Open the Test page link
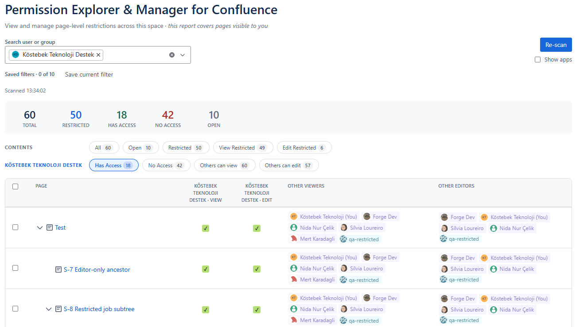Viewport: 576px width, 327px height. click(60, 227)
